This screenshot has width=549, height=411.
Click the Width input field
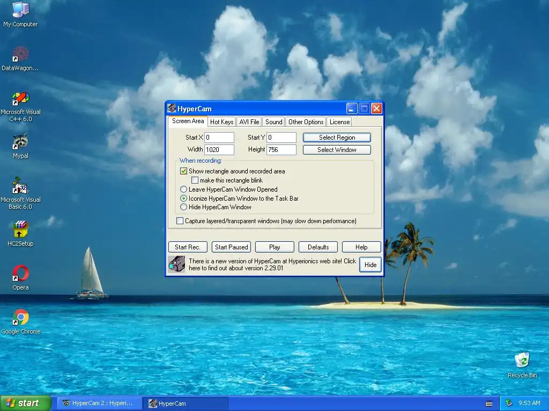click(219, 150)
